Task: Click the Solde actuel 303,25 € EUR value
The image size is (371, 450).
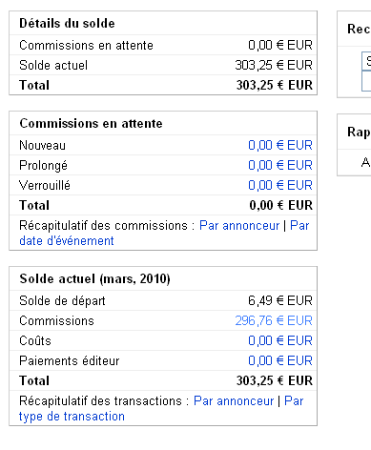Action: click(x=274, y=65)
